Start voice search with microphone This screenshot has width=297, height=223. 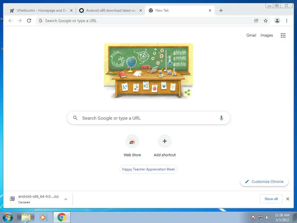[x=221, y=118]
